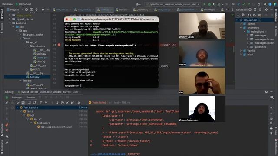Hide the Project panel with the minus icon
Viewport: 278px width, 156px height.
coord(48,10)
